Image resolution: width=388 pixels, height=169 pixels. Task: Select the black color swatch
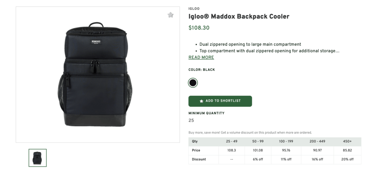(x=193, y=83)
